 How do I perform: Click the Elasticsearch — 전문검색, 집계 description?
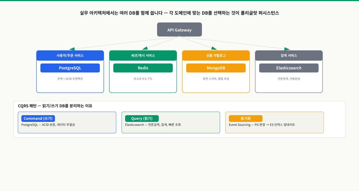[153, 125]
